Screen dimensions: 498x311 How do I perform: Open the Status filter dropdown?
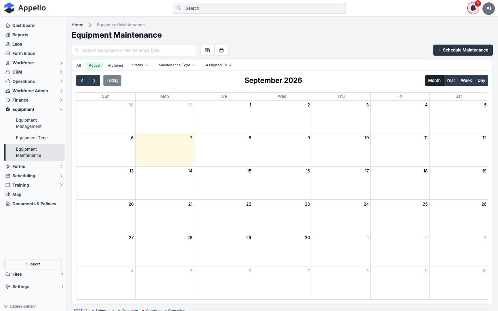click(x=140, y=65)
